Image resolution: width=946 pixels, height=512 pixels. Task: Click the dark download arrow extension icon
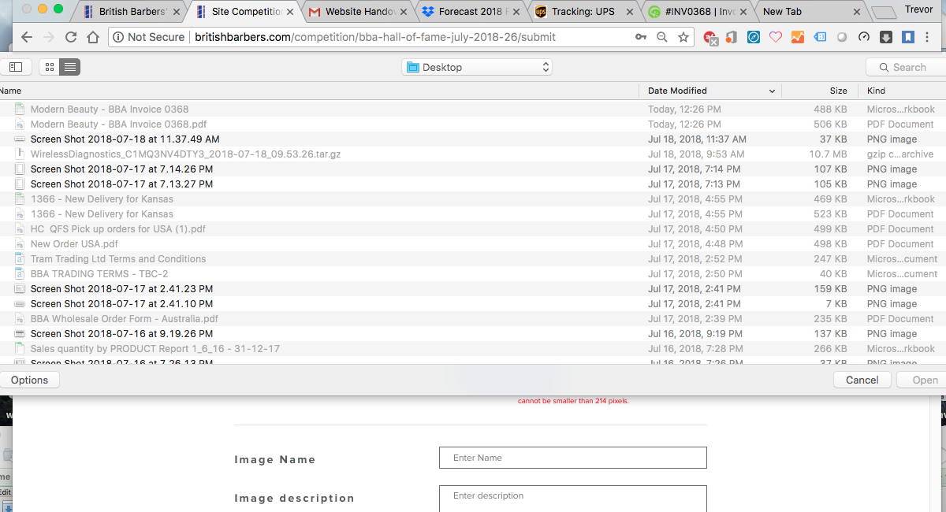tap(886, 37)
